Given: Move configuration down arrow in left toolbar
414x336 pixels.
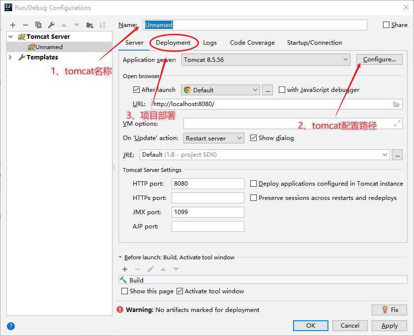Looking at the screenshot, I should 77,25.
